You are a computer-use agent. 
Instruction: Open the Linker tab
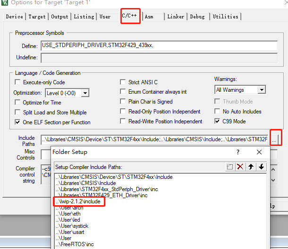(x=176, y=16)
